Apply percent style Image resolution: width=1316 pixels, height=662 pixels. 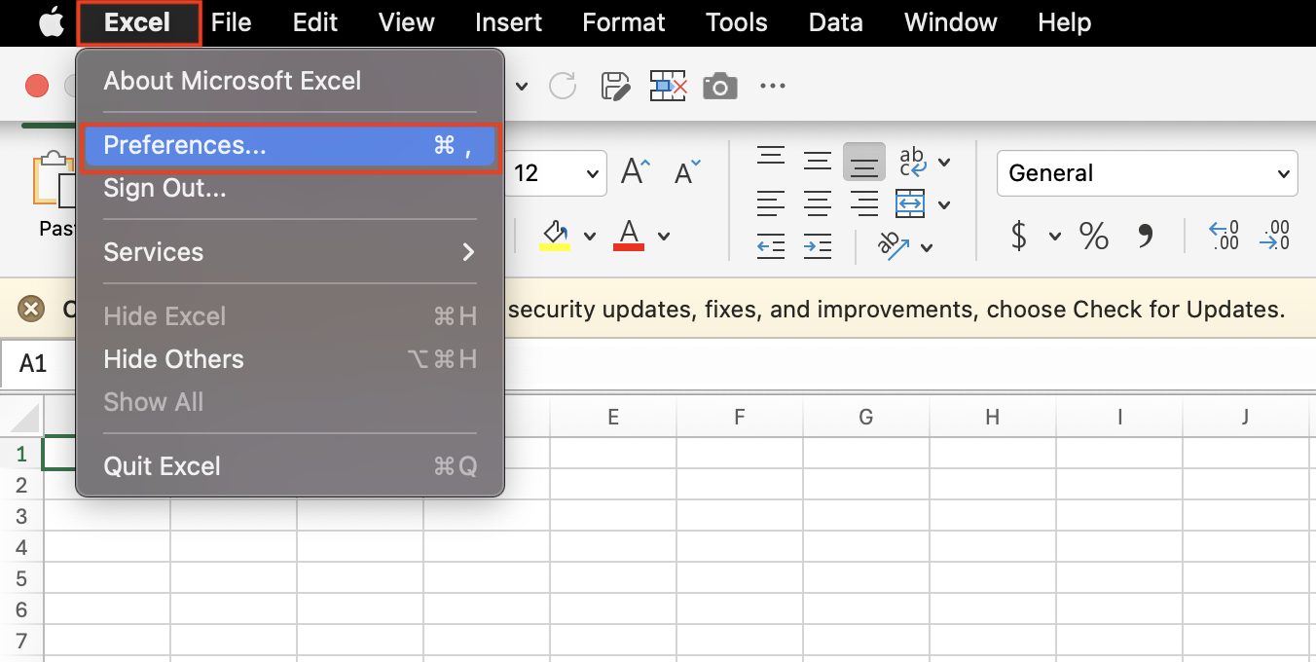click(1094, 236)
